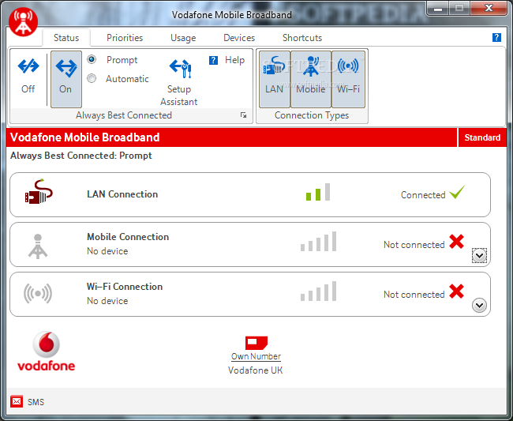Viewport: 513px width, 421px height.
Task: Click the red Vodafone Mobile Broadband header
Action: (x=231, y=137)
